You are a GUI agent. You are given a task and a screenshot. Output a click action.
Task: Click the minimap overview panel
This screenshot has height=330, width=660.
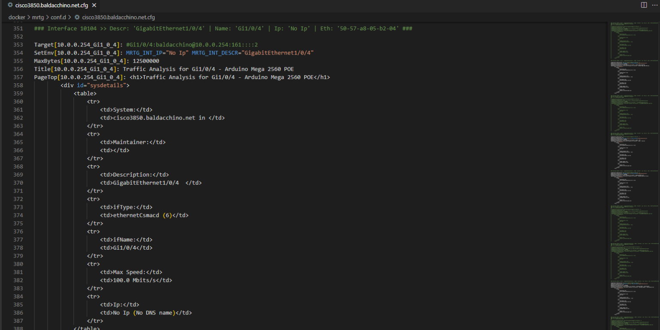pyautogui.click(x=635, y=172)
